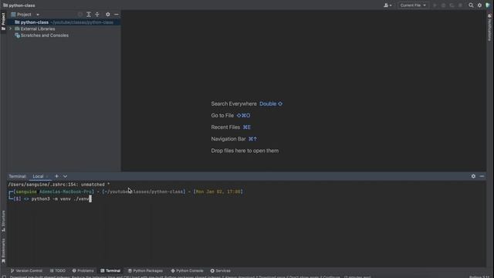The width and height of the screenshot is (494, 278).
Task: Open Terminal panel settings gear
Action: click(473, 176)
